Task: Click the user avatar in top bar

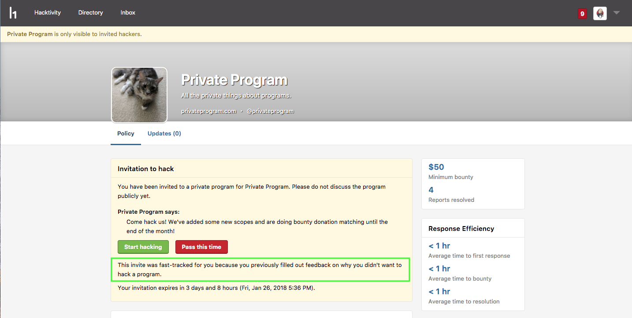Action: pyautogui.click(x=600, y=13)
